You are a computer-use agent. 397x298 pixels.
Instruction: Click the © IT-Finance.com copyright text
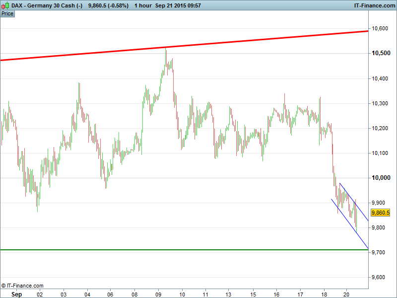pos(22,286)
